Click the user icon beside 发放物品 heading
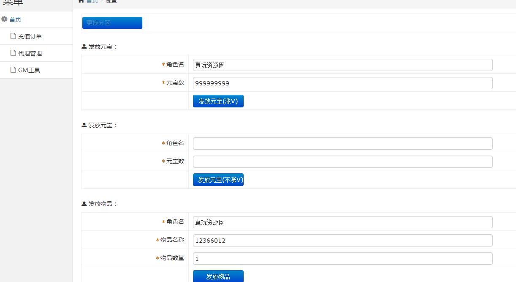This screenshot has width=516, height=282. (84, 204)
